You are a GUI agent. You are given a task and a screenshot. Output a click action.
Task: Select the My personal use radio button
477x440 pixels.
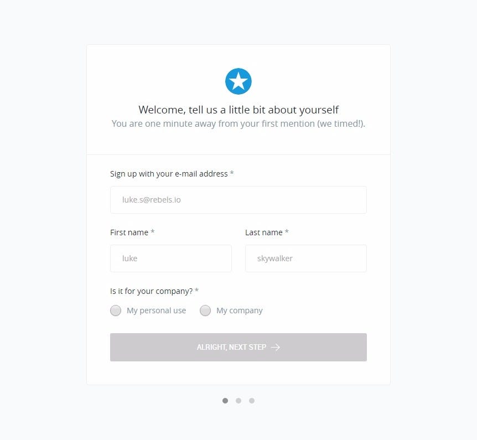[x=116, y=310]
